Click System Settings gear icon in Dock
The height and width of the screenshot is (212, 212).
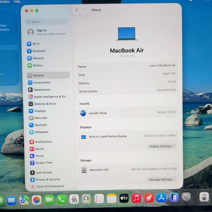(x=187, y=197)
